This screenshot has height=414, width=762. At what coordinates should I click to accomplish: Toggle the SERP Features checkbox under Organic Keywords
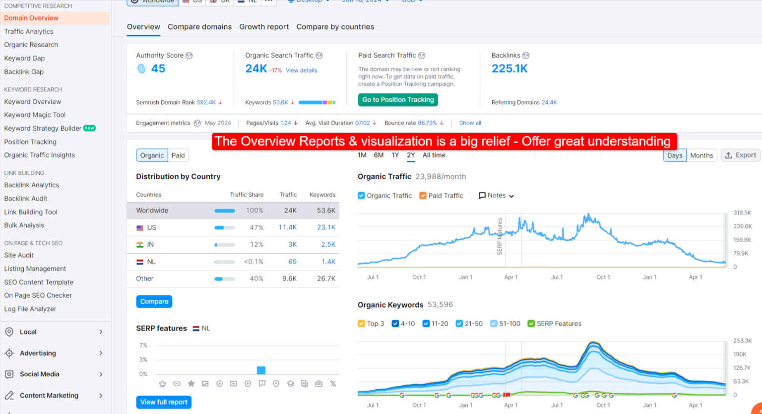pyautogui.click(x=531, y=323)
